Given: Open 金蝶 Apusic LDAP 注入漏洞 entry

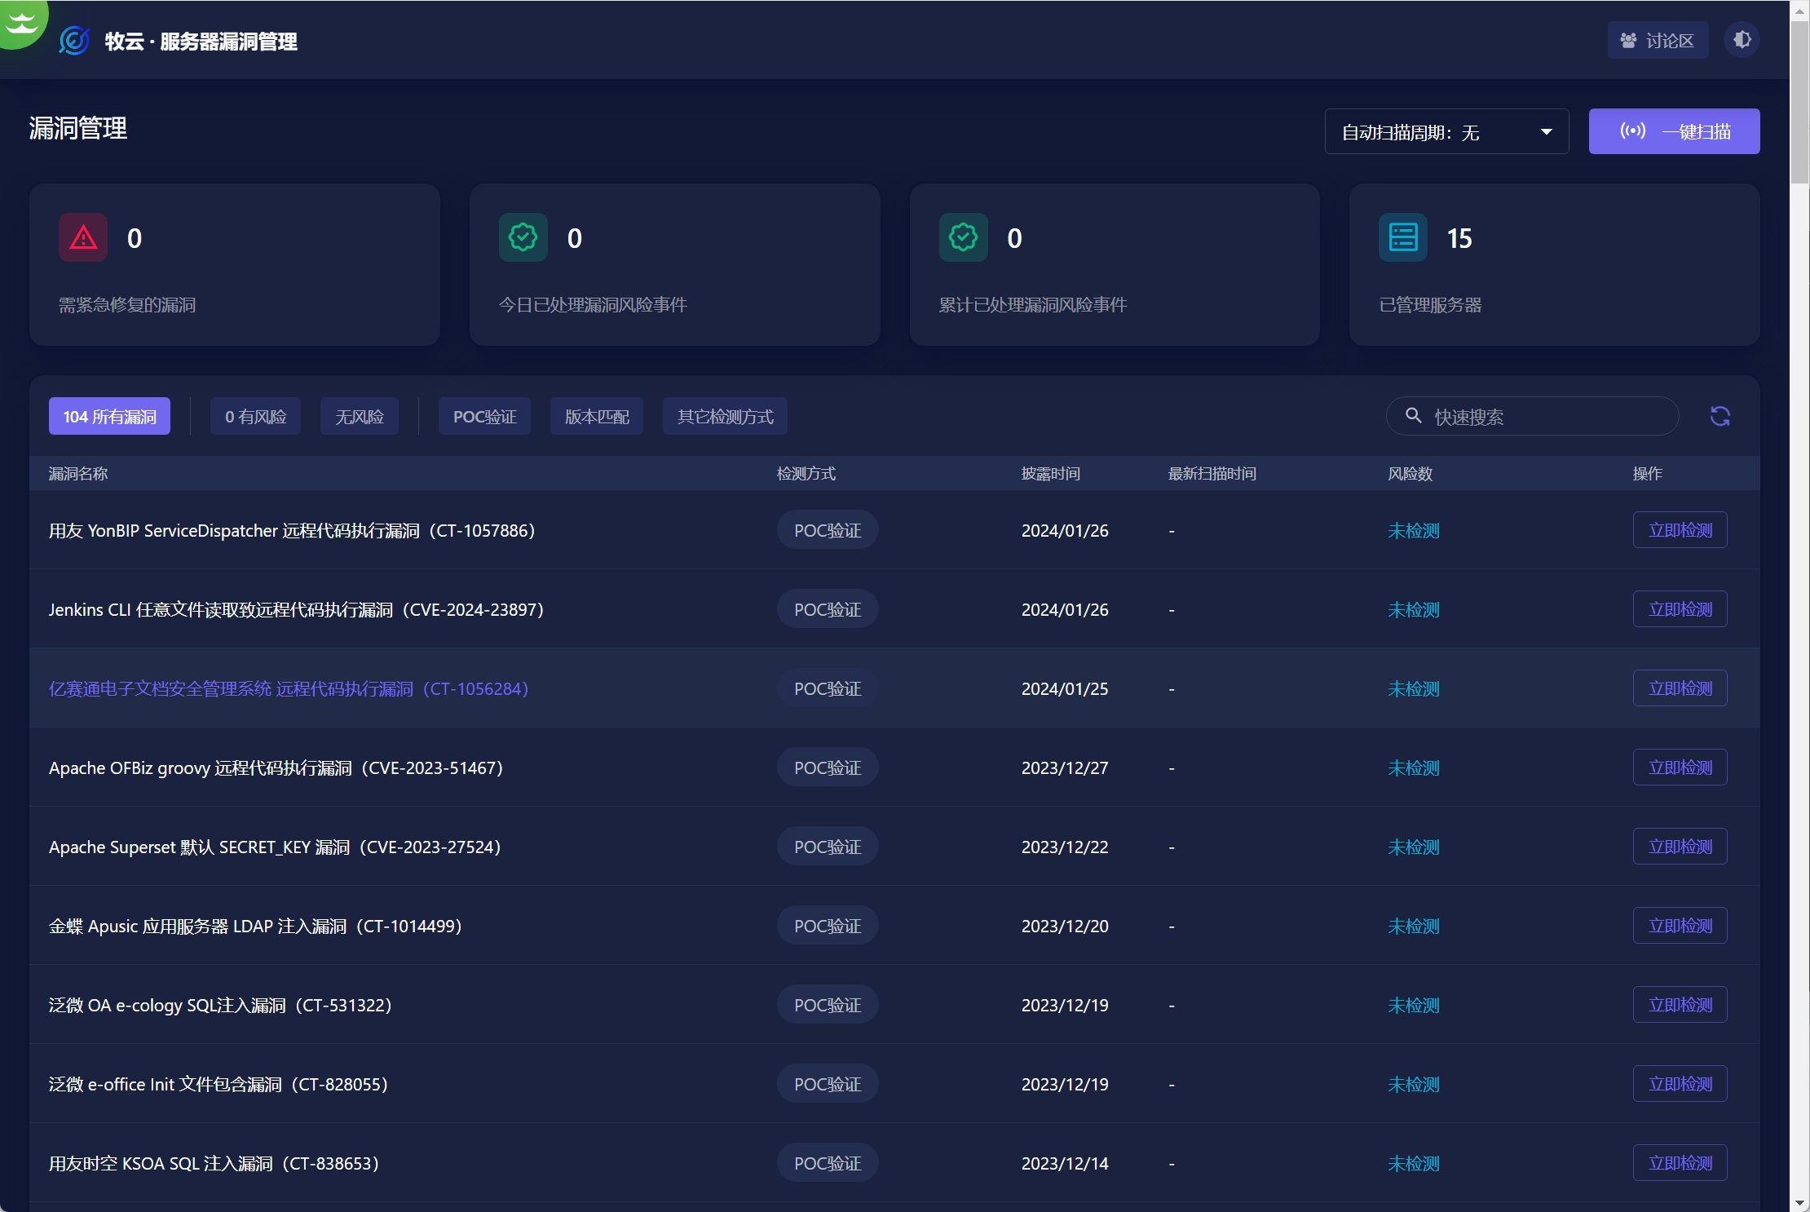Looking at the screenshot, I should tap(255, 927).
